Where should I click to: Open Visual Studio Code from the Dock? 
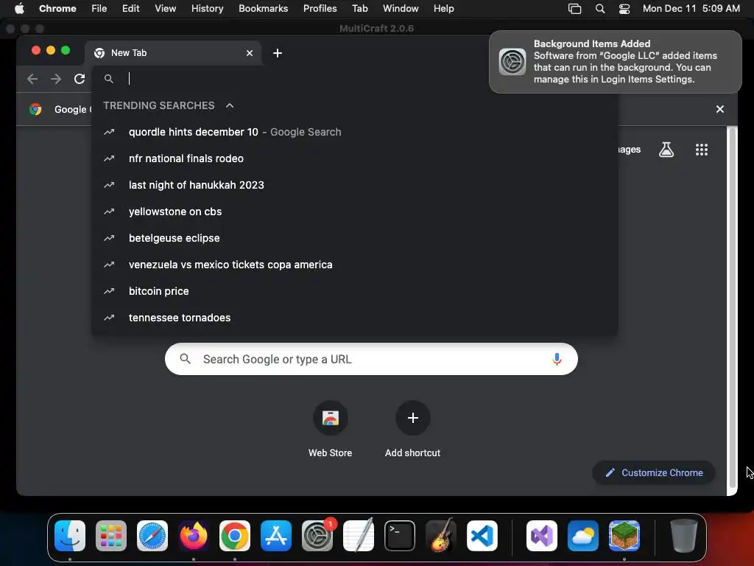[x=482, y=536]
